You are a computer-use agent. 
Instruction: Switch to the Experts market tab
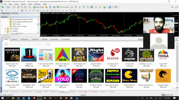tap(15, 39)
